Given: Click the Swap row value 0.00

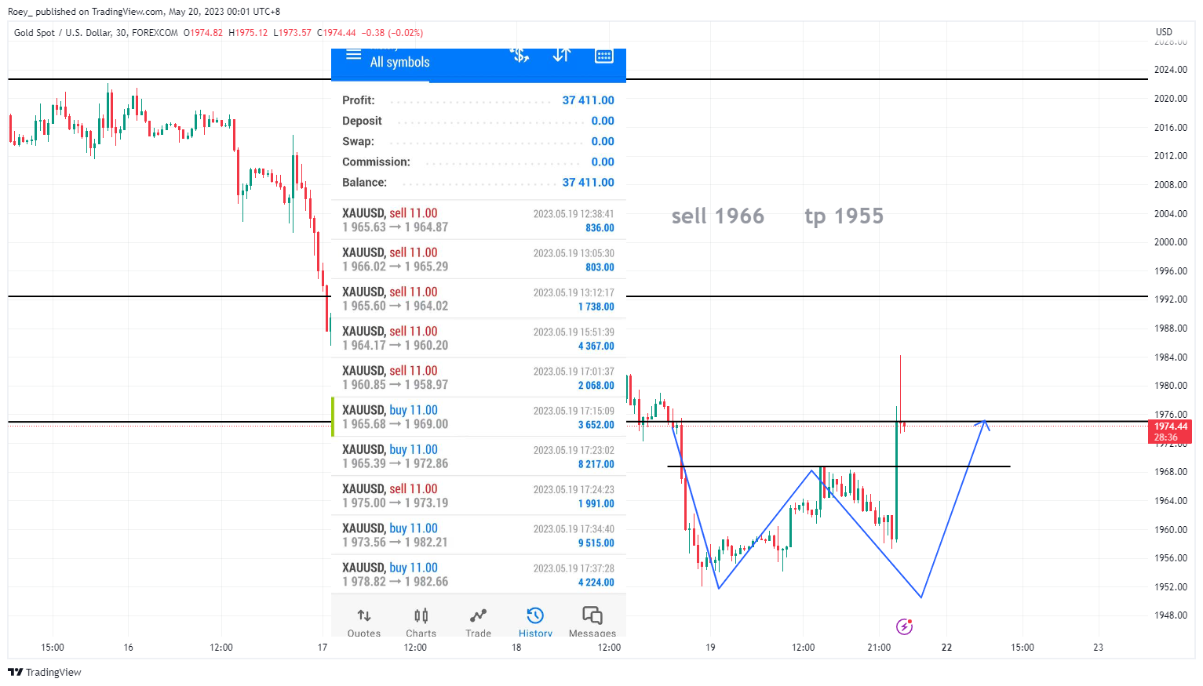Looking at the screenshot, I should pyautogui.click(x=603, y=141).
